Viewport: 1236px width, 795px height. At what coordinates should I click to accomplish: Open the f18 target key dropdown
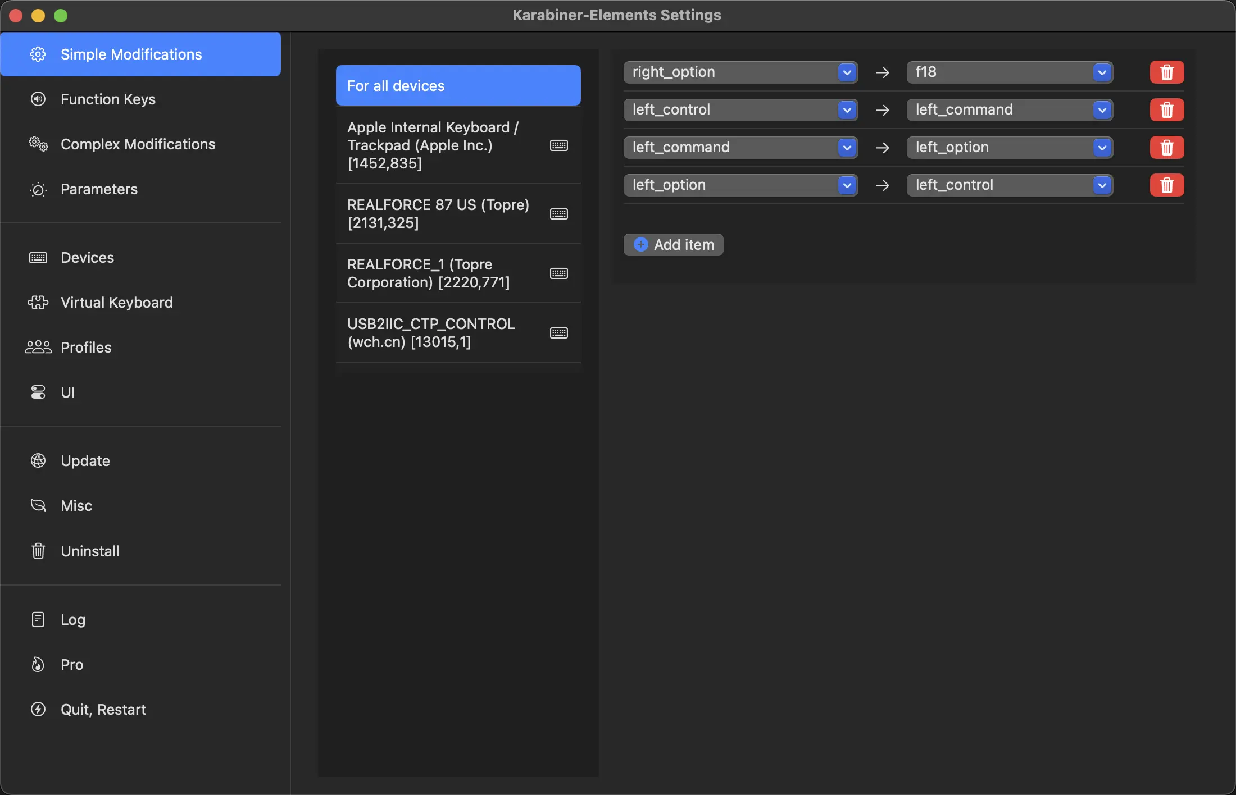[1010, 72]
